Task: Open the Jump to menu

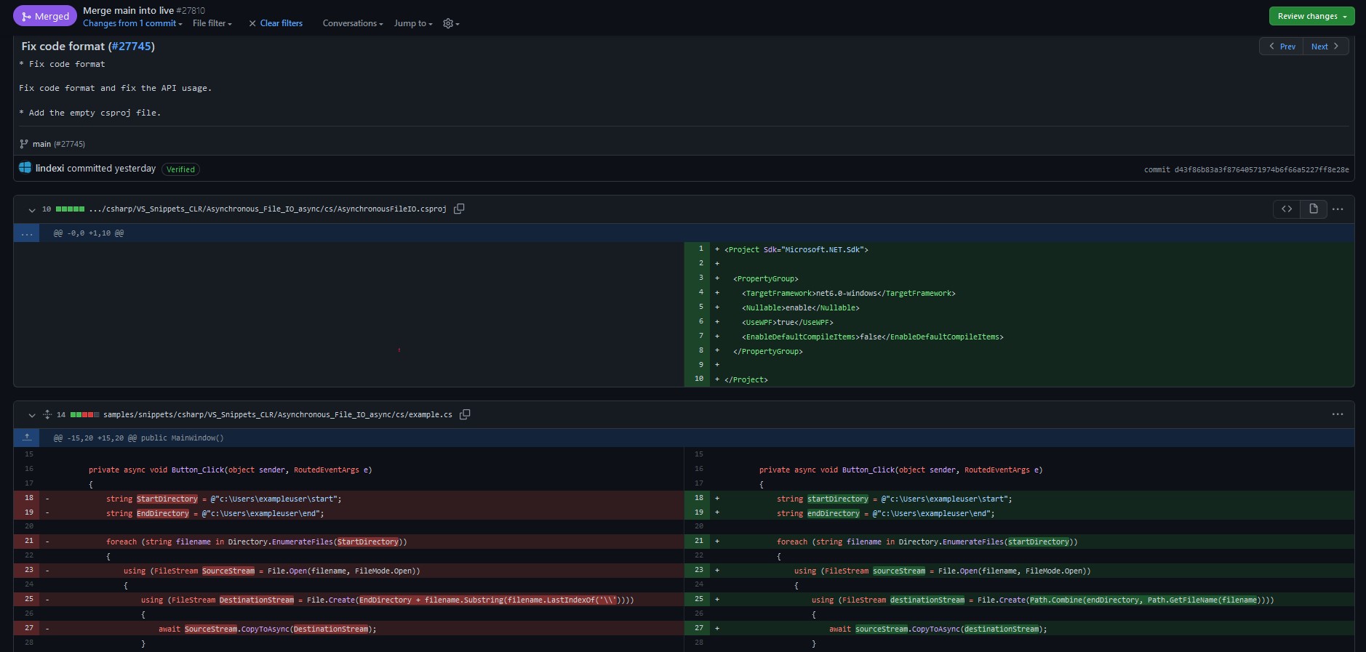Action: pyautogui.click(x=412, y=23)
